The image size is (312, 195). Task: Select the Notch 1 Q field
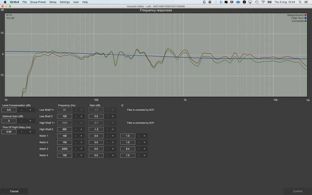tap(128, 136)
